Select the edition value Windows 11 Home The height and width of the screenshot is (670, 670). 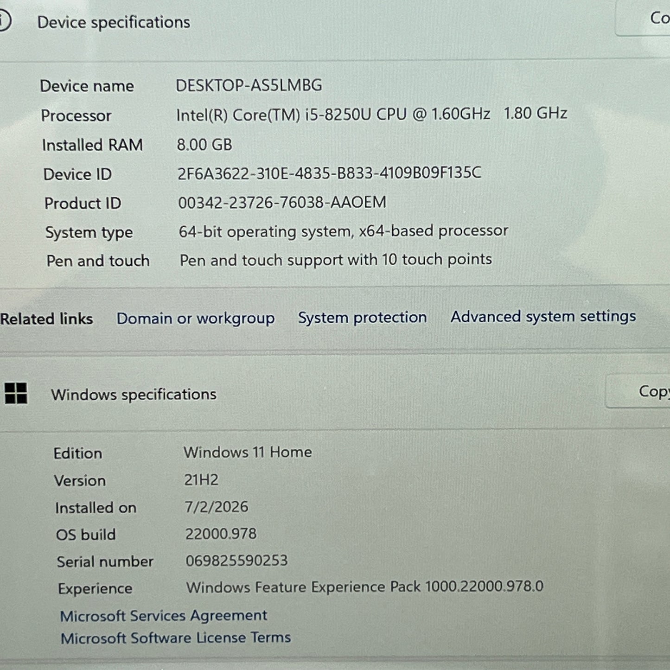[248, 452]
